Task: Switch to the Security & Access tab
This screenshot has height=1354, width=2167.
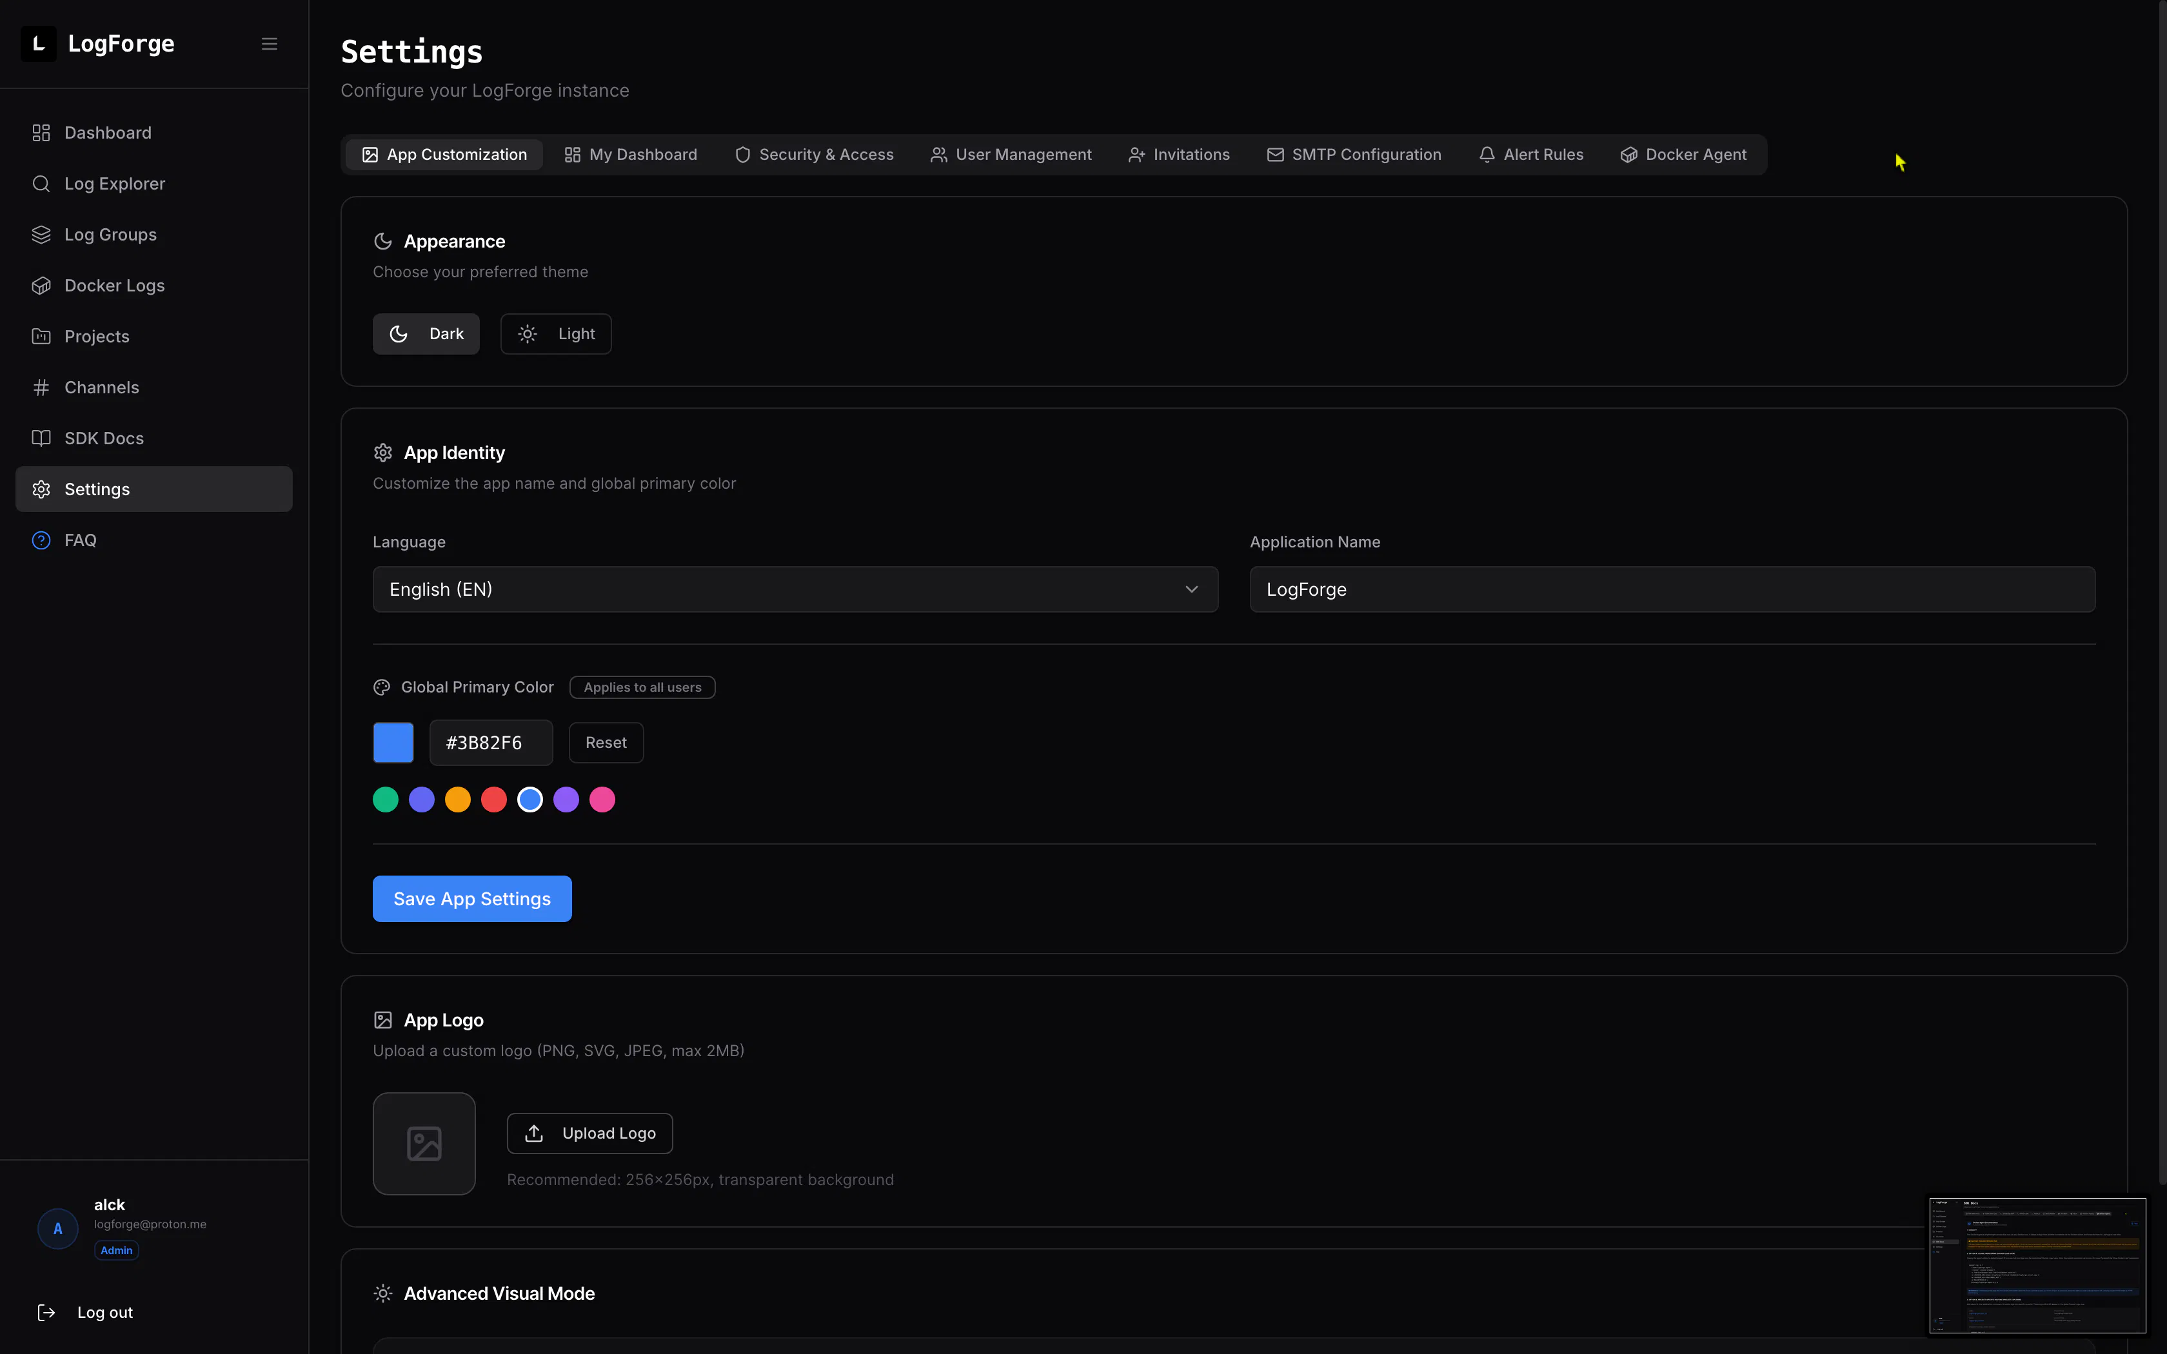Action: (x=814, y=155)
